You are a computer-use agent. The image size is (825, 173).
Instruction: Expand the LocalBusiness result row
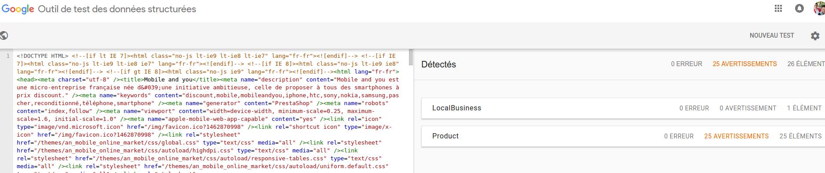point(623,108)
